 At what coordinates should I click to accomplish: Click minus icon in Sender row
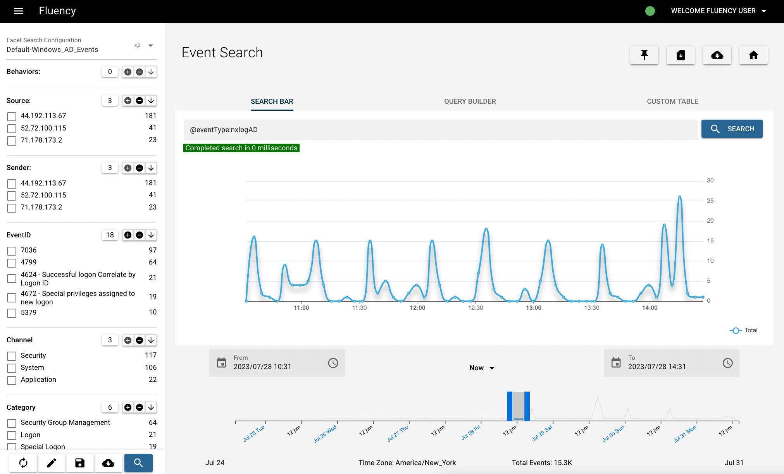pyautogui.click(x=140, y=168)
